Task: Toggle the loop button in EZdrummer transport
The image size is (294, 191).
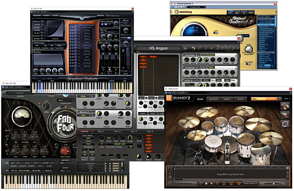Action: point(201,184)
